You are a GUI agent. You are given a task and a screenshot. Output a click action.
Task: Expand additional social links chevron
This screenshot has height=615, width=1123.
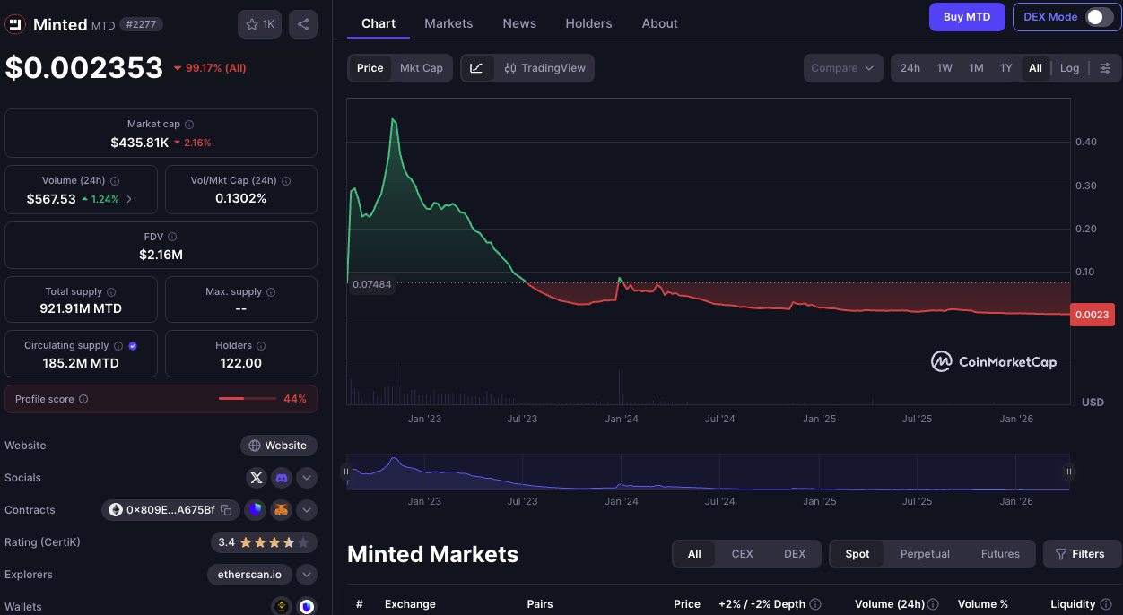pos(306,478)
